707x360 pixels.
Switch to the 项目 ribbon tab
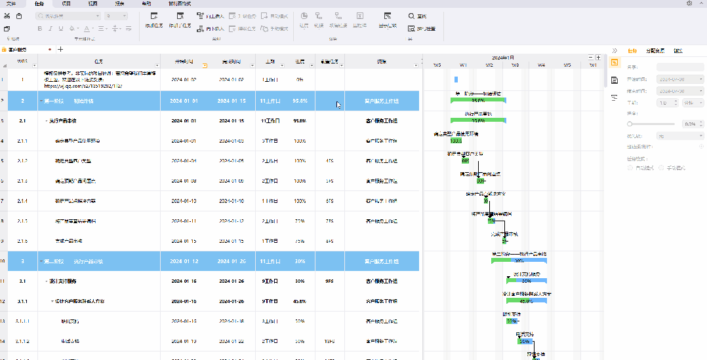click(66, 4)
